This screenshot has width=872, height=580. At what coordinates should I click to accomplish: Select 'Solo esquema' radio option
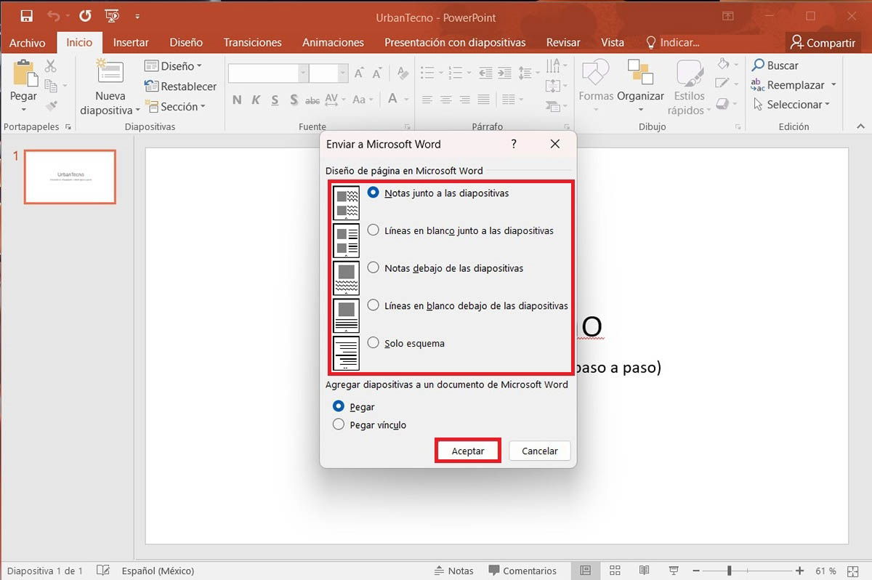(x=374, y=343)
